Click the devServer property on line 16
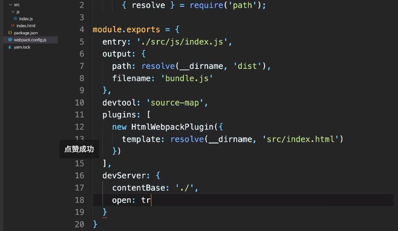The width and height of the screenshot is (398, 231). pos(124,176)
